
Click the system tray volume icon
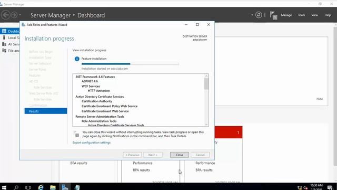point(305,188)
